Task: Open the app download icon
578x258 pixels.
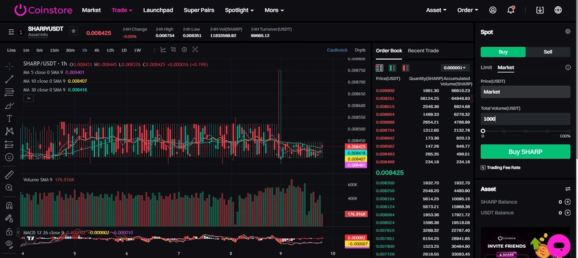Action: (x=540, y=10)
